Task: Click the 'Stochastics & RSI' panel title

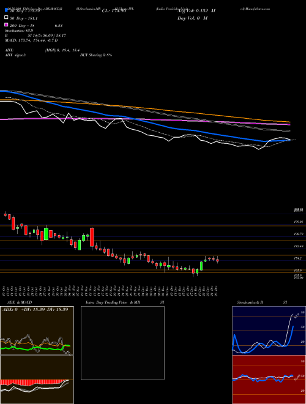Action: click(262, 302)
